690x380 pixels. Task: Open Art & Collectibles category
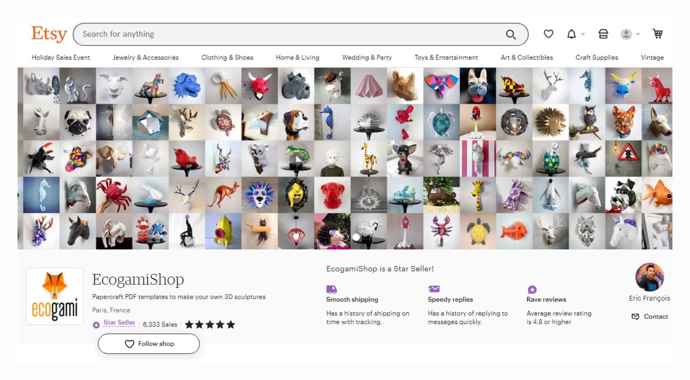point(527,58)
